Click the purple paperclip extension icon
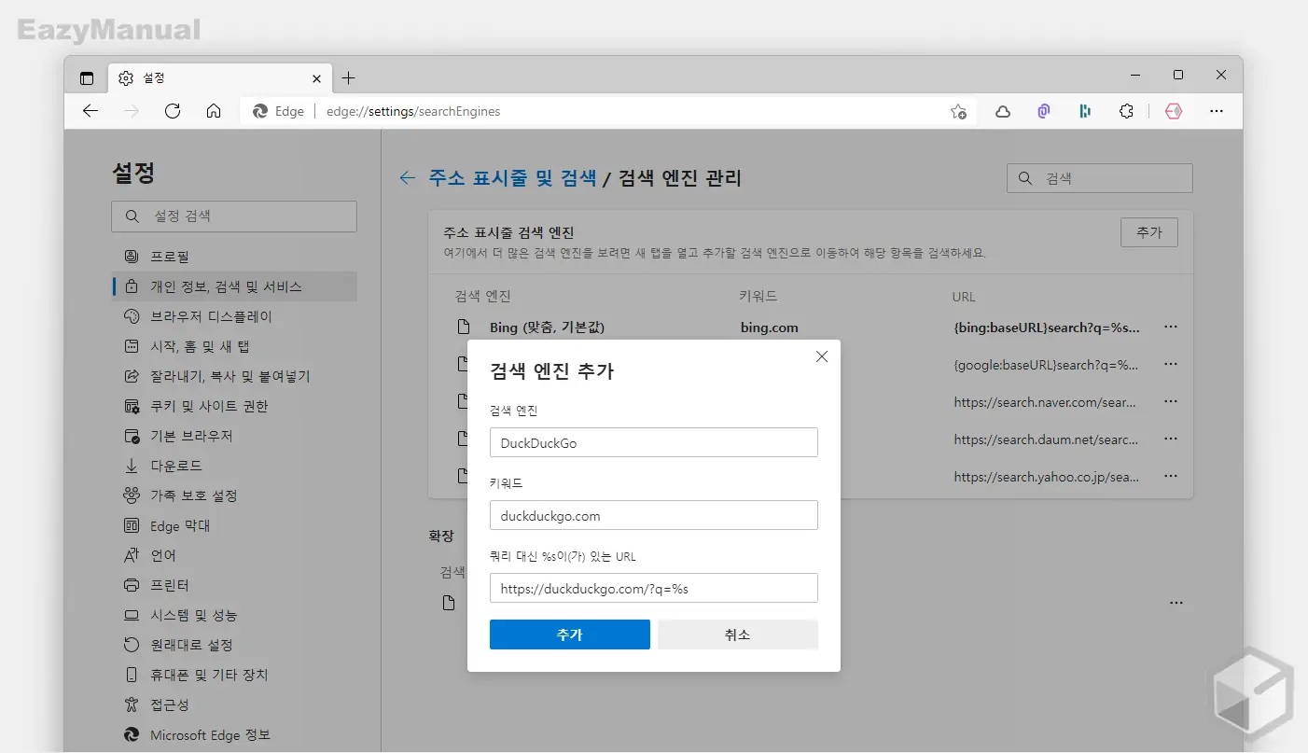Image resolution: width=1308 pixels, height=753 pixels. click(x=1044, y=111)
